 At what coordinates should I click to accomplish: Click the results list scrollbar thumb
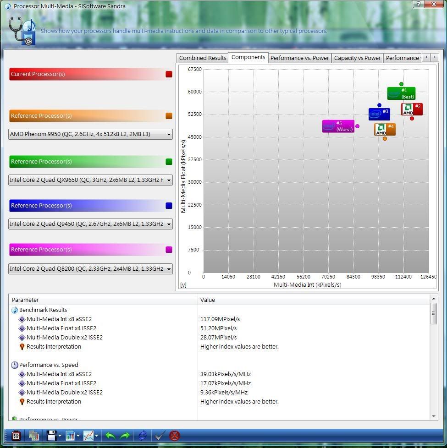[x=434, y=313]
